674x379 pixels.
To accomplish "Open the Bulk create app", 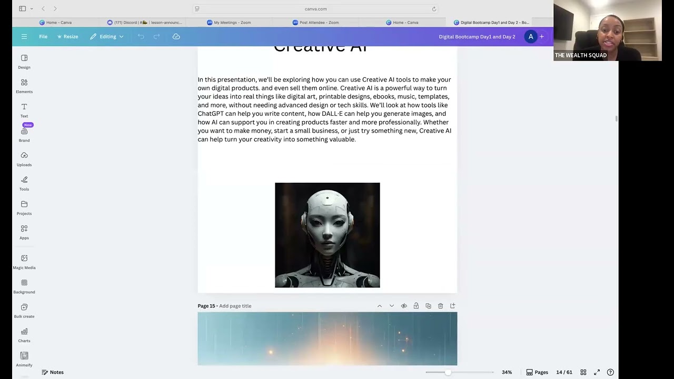I will click(x=24, y=311).
